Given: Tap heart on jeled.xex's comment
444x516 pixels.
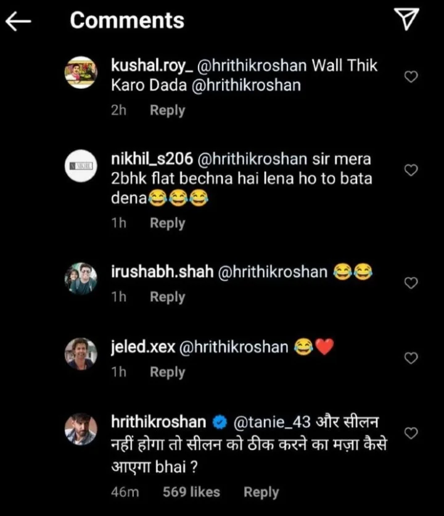Looking at the screenshot, I should tap(412, 357).
